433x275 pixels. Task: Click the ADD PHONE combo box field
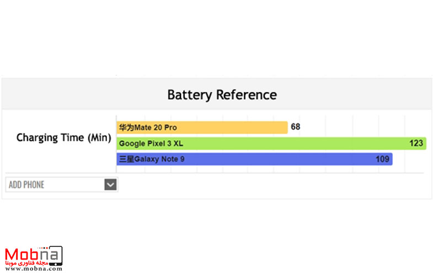coord(54,185)
